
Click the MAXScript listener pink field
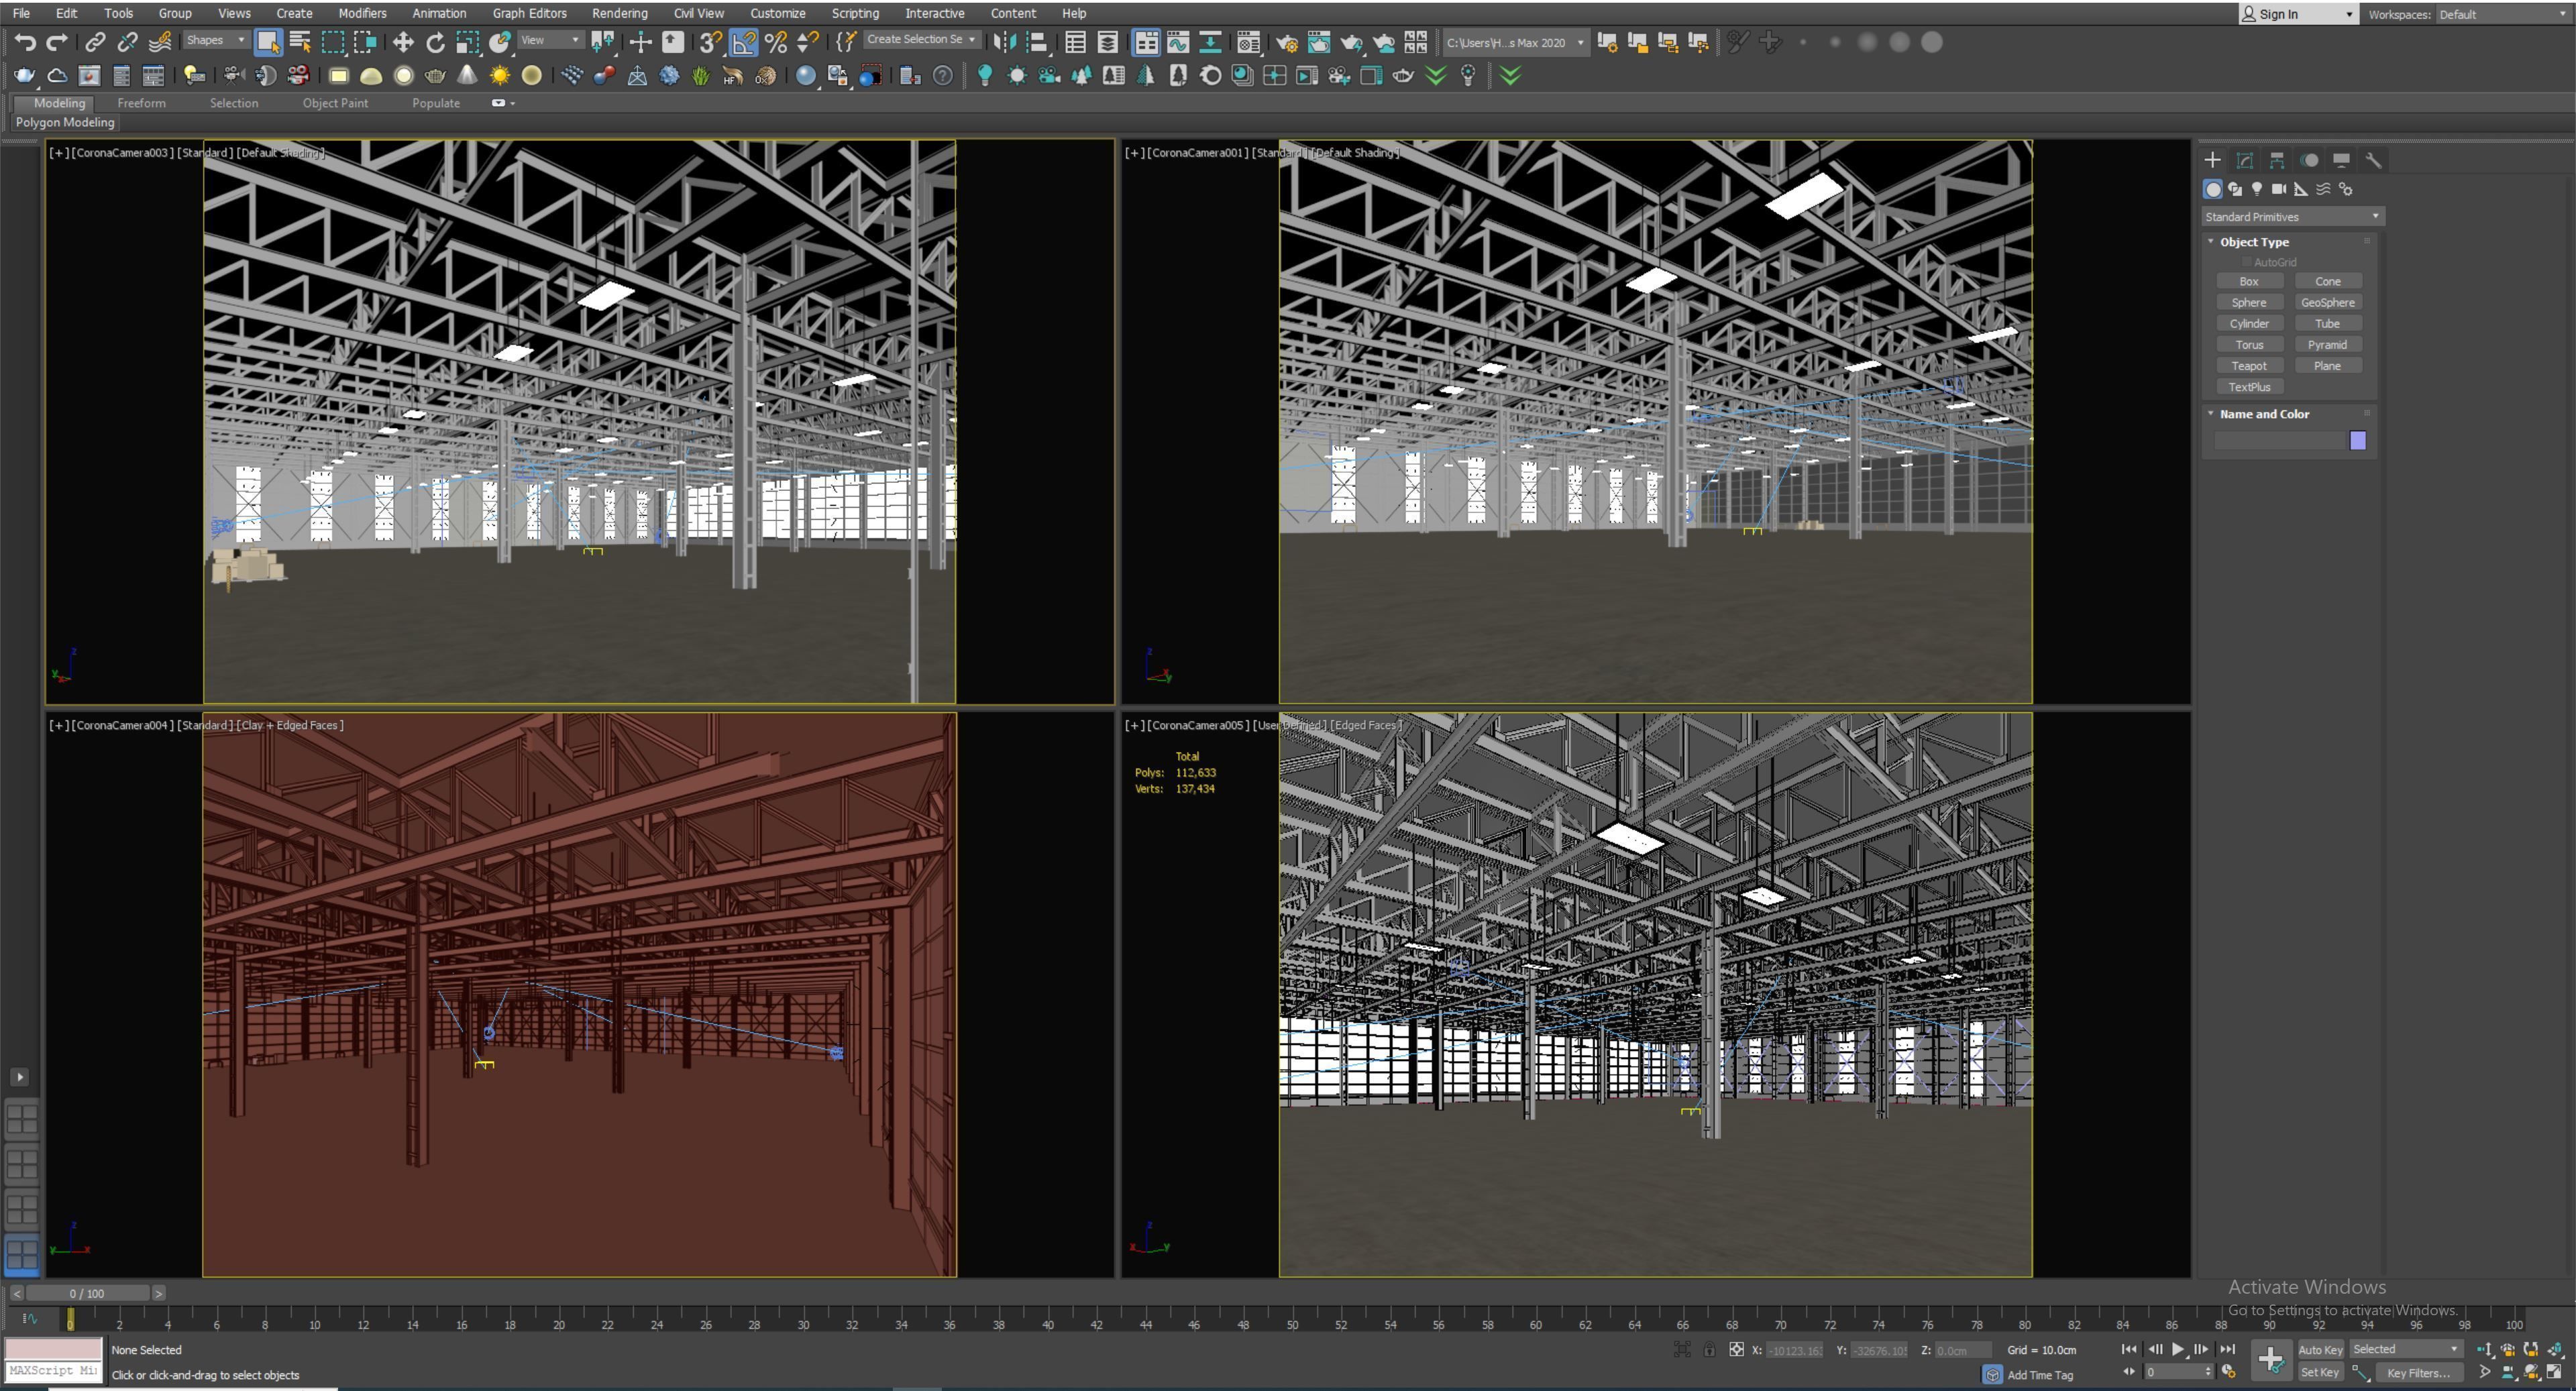[54, 1349]
